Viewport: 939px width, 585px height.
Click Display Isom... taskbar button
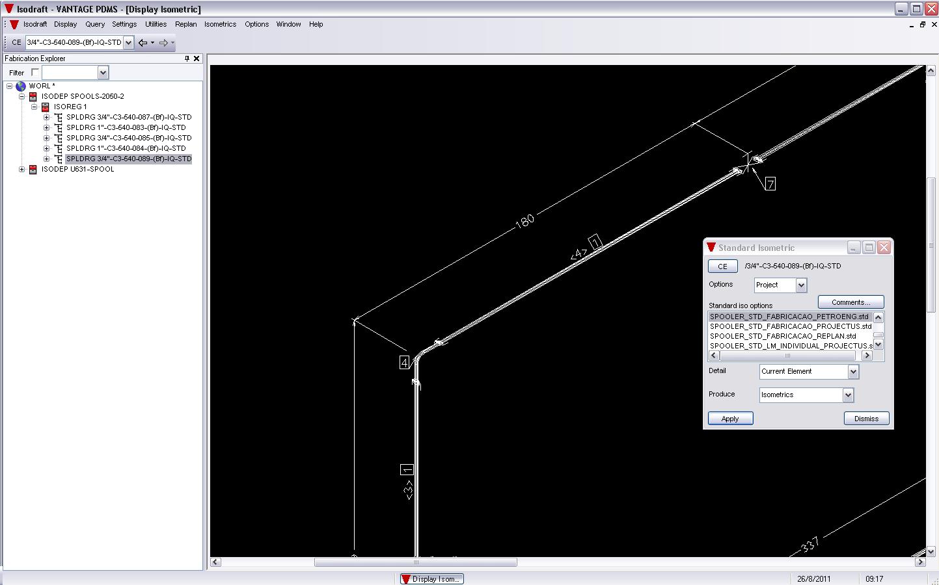432,578
